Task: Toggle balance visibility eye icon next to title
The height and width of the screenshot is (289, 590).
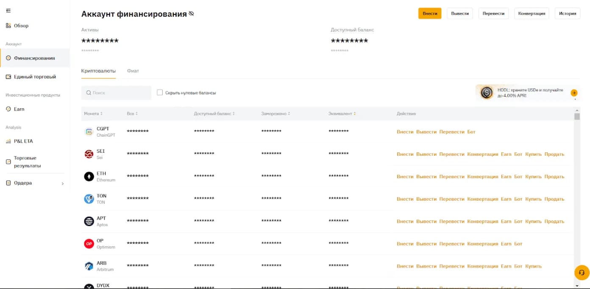Action: pos(191,14)
